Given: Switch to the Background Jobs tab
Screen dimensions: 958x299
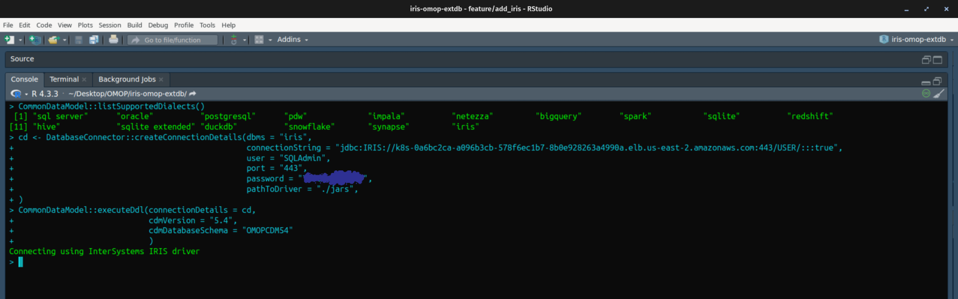Looking at the screenshot, I should coord(127,80).
